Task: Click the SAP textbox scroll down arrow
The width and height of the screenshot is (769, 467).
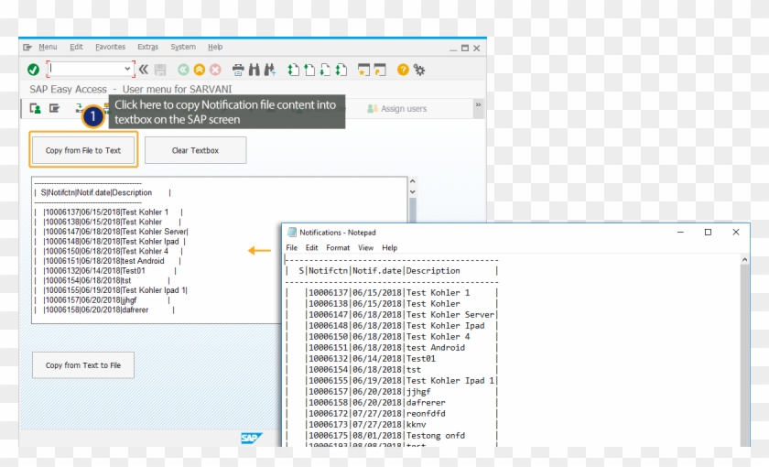Action: [x=413, y=191]
